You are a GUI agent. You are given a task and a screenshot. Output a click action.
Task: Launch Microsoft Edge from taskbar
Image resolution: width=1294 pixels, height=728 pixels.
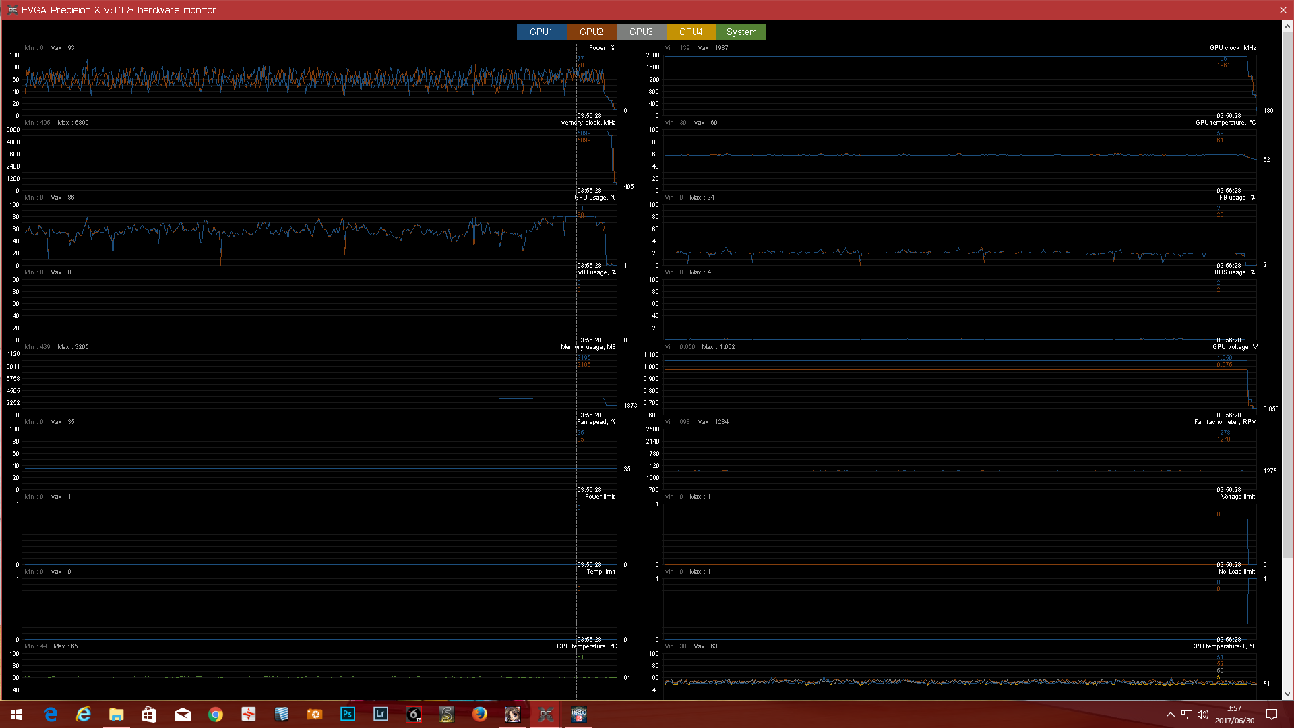coord(51,714)
